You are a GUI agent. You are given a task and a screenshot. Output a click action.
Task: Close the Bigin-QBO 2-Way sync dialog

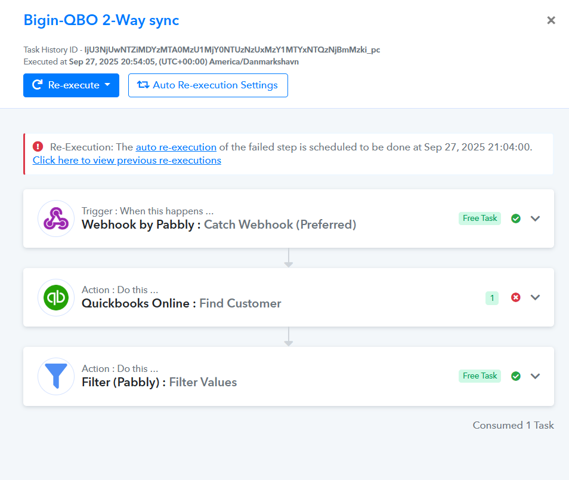[x=551, y=20]
